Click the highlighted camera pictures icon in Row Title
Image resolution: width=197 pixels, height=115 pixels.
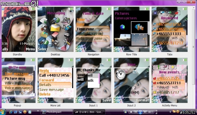tap(139, 27)
